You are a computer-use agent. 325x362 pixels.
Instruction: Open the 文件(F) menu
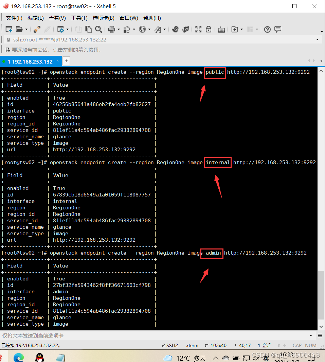pos(14,18)
